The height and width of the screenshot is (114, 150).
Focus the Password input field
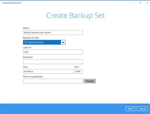pos(53,62)
